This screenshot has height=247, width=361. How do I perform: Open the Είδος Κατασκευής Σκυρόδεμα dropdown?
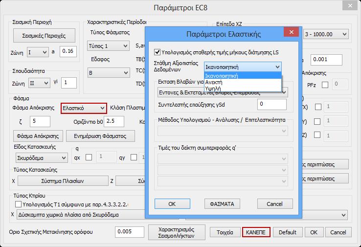(42, 158)
